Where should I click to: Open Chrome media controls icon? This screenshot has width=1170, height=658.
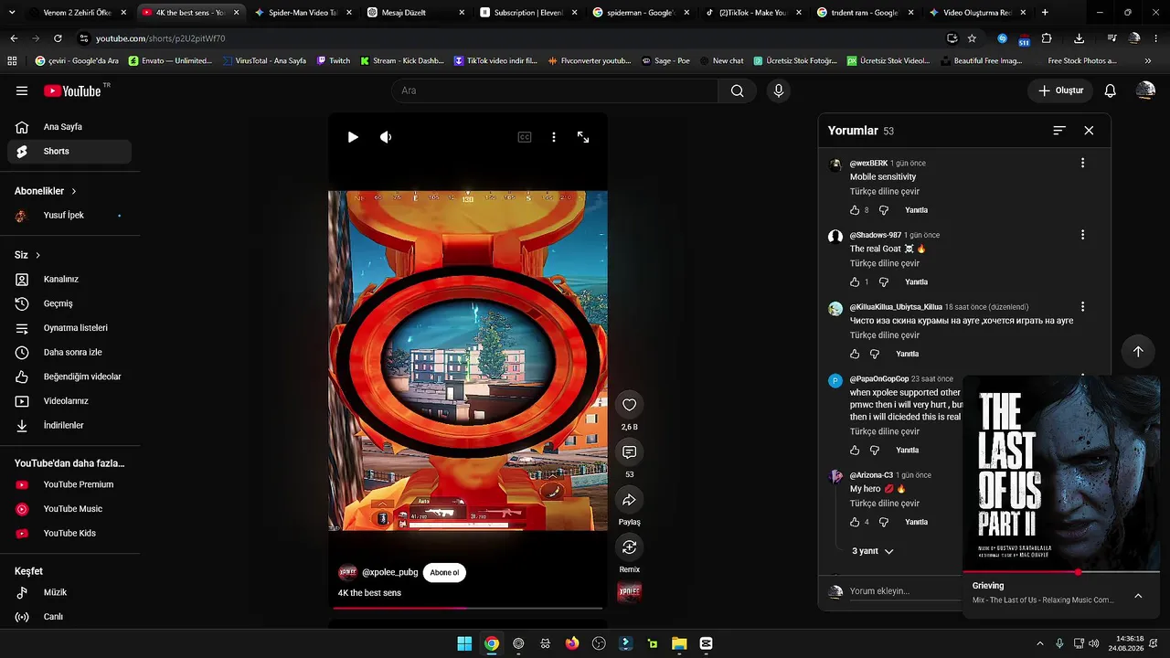[1111, 38]
